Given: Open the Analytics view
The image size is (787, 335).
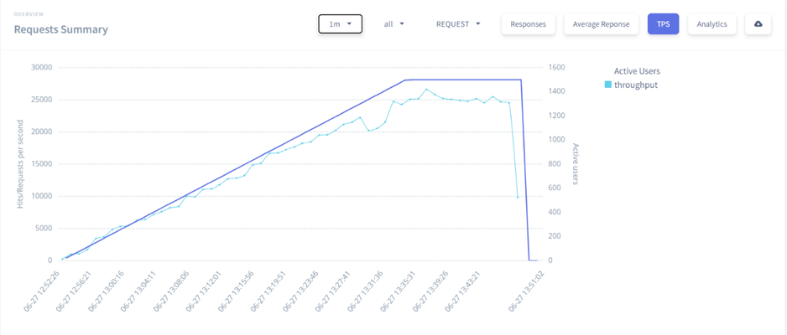Looking at the screenshot, I should pyautogui.click(x=711, y=24).
